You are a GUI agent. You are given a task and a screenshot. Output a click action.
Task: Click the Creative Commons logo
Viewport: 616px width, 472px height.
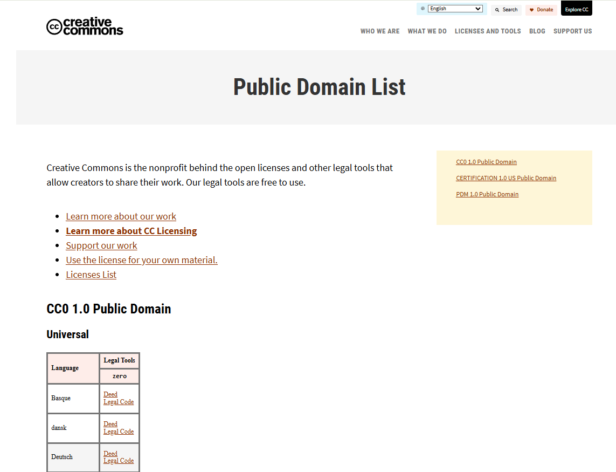pos(85,26)
